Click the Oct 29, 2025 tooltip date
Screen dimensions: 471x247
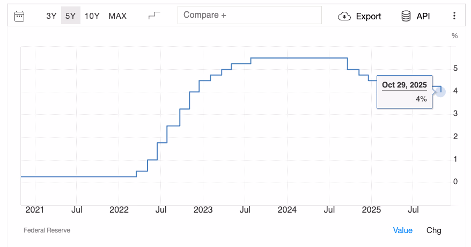pos(404,85)
